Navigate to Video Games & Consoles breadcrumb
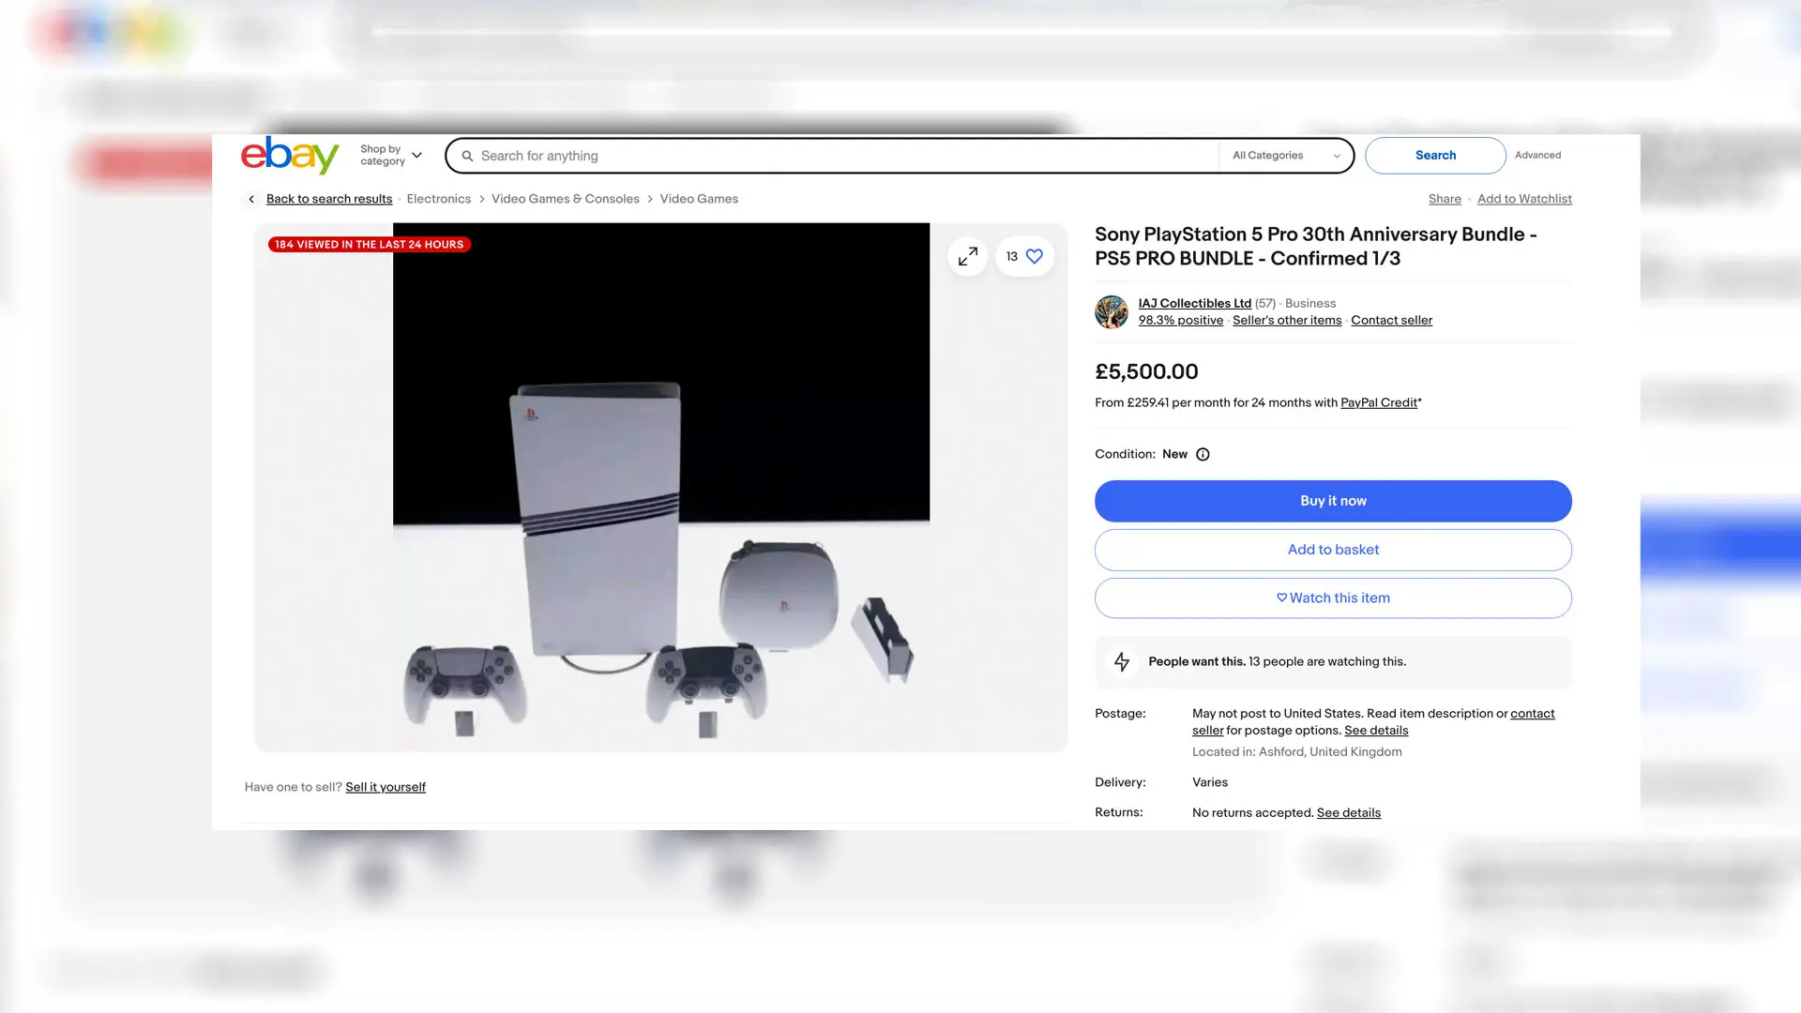Viewport: 1801px width, 1013px height. [565, 199]
